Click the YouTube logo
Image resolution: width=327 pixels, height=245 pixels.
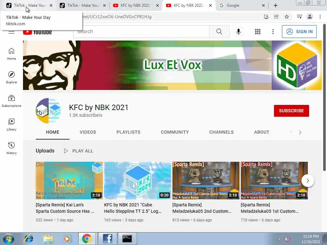pos(37,32)
